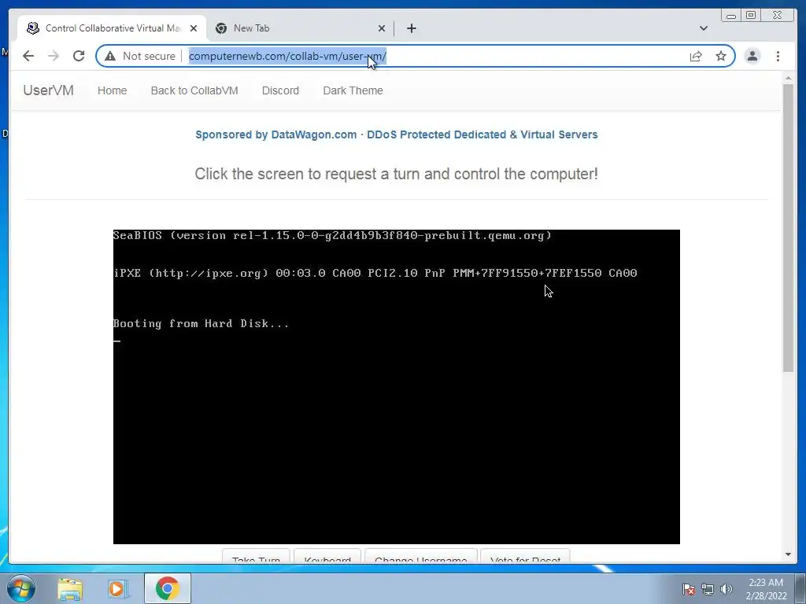Switch to Dark Theme

[x=353, y=90]
